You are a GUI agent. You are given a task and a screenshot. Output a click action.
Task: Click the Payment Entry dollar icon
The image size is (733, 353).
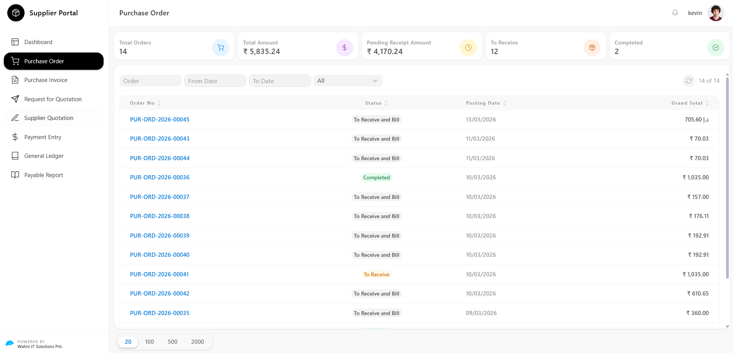(x=15, y=137)
